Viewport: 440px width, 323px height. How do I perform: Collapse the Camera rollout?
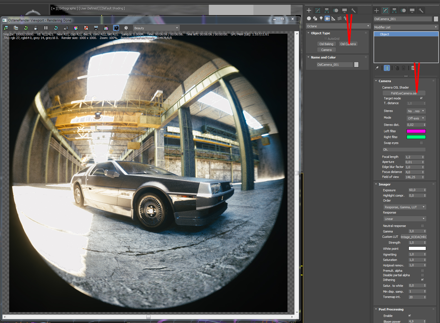click(x=376, y=81)
